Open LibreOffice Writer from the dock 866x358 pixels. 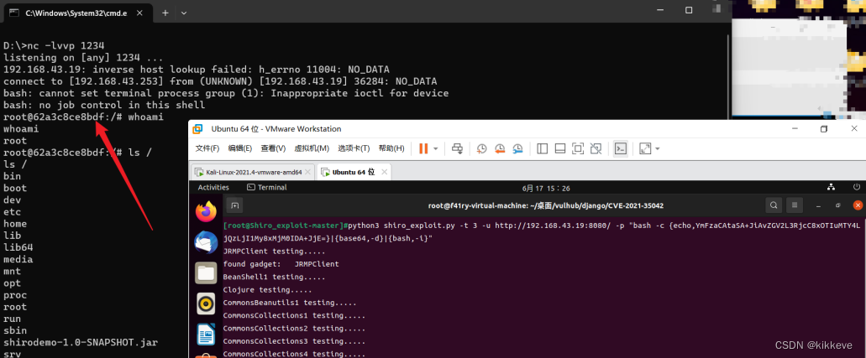pyautogui.click(x=206, y=335)
